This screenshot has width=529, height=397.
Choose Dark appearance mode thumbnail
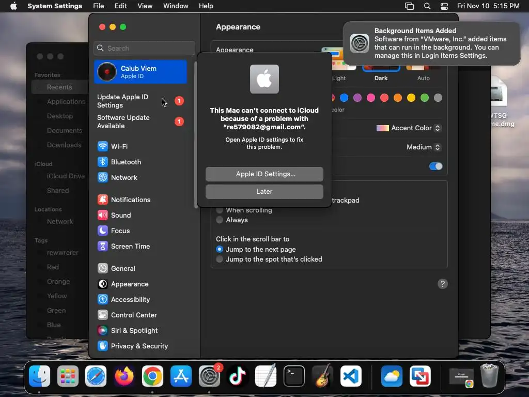click(381, 69)
